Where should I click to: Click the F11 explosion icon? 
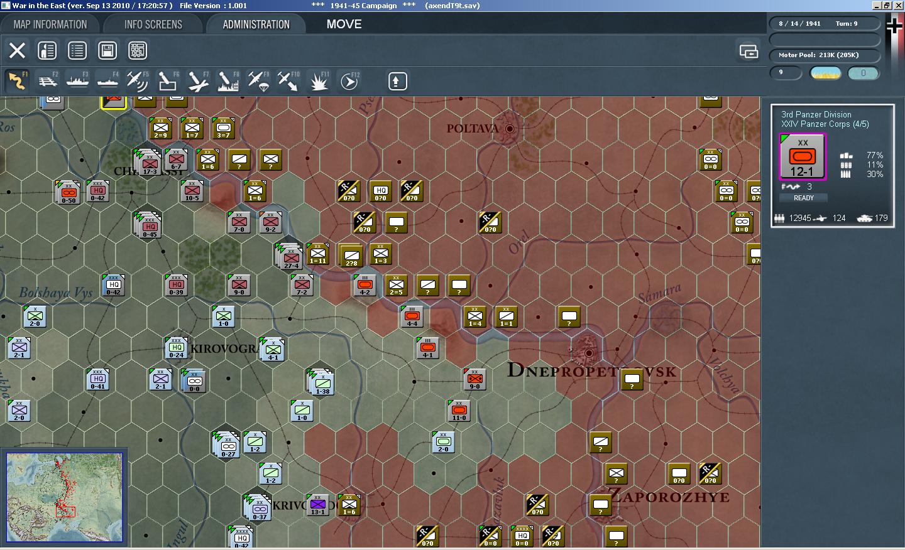[x=319, y=81]
